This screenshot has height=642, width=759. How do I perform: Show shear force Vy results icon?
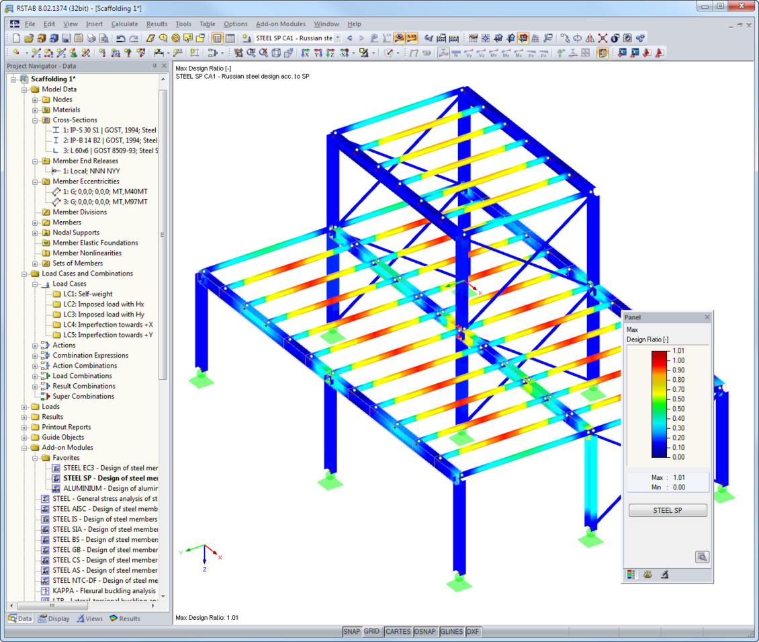click(x=469, y=53)
